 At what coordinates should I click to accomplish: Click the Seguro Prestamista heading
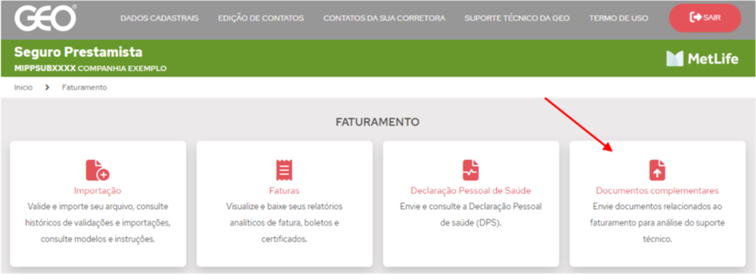(78, 52)
